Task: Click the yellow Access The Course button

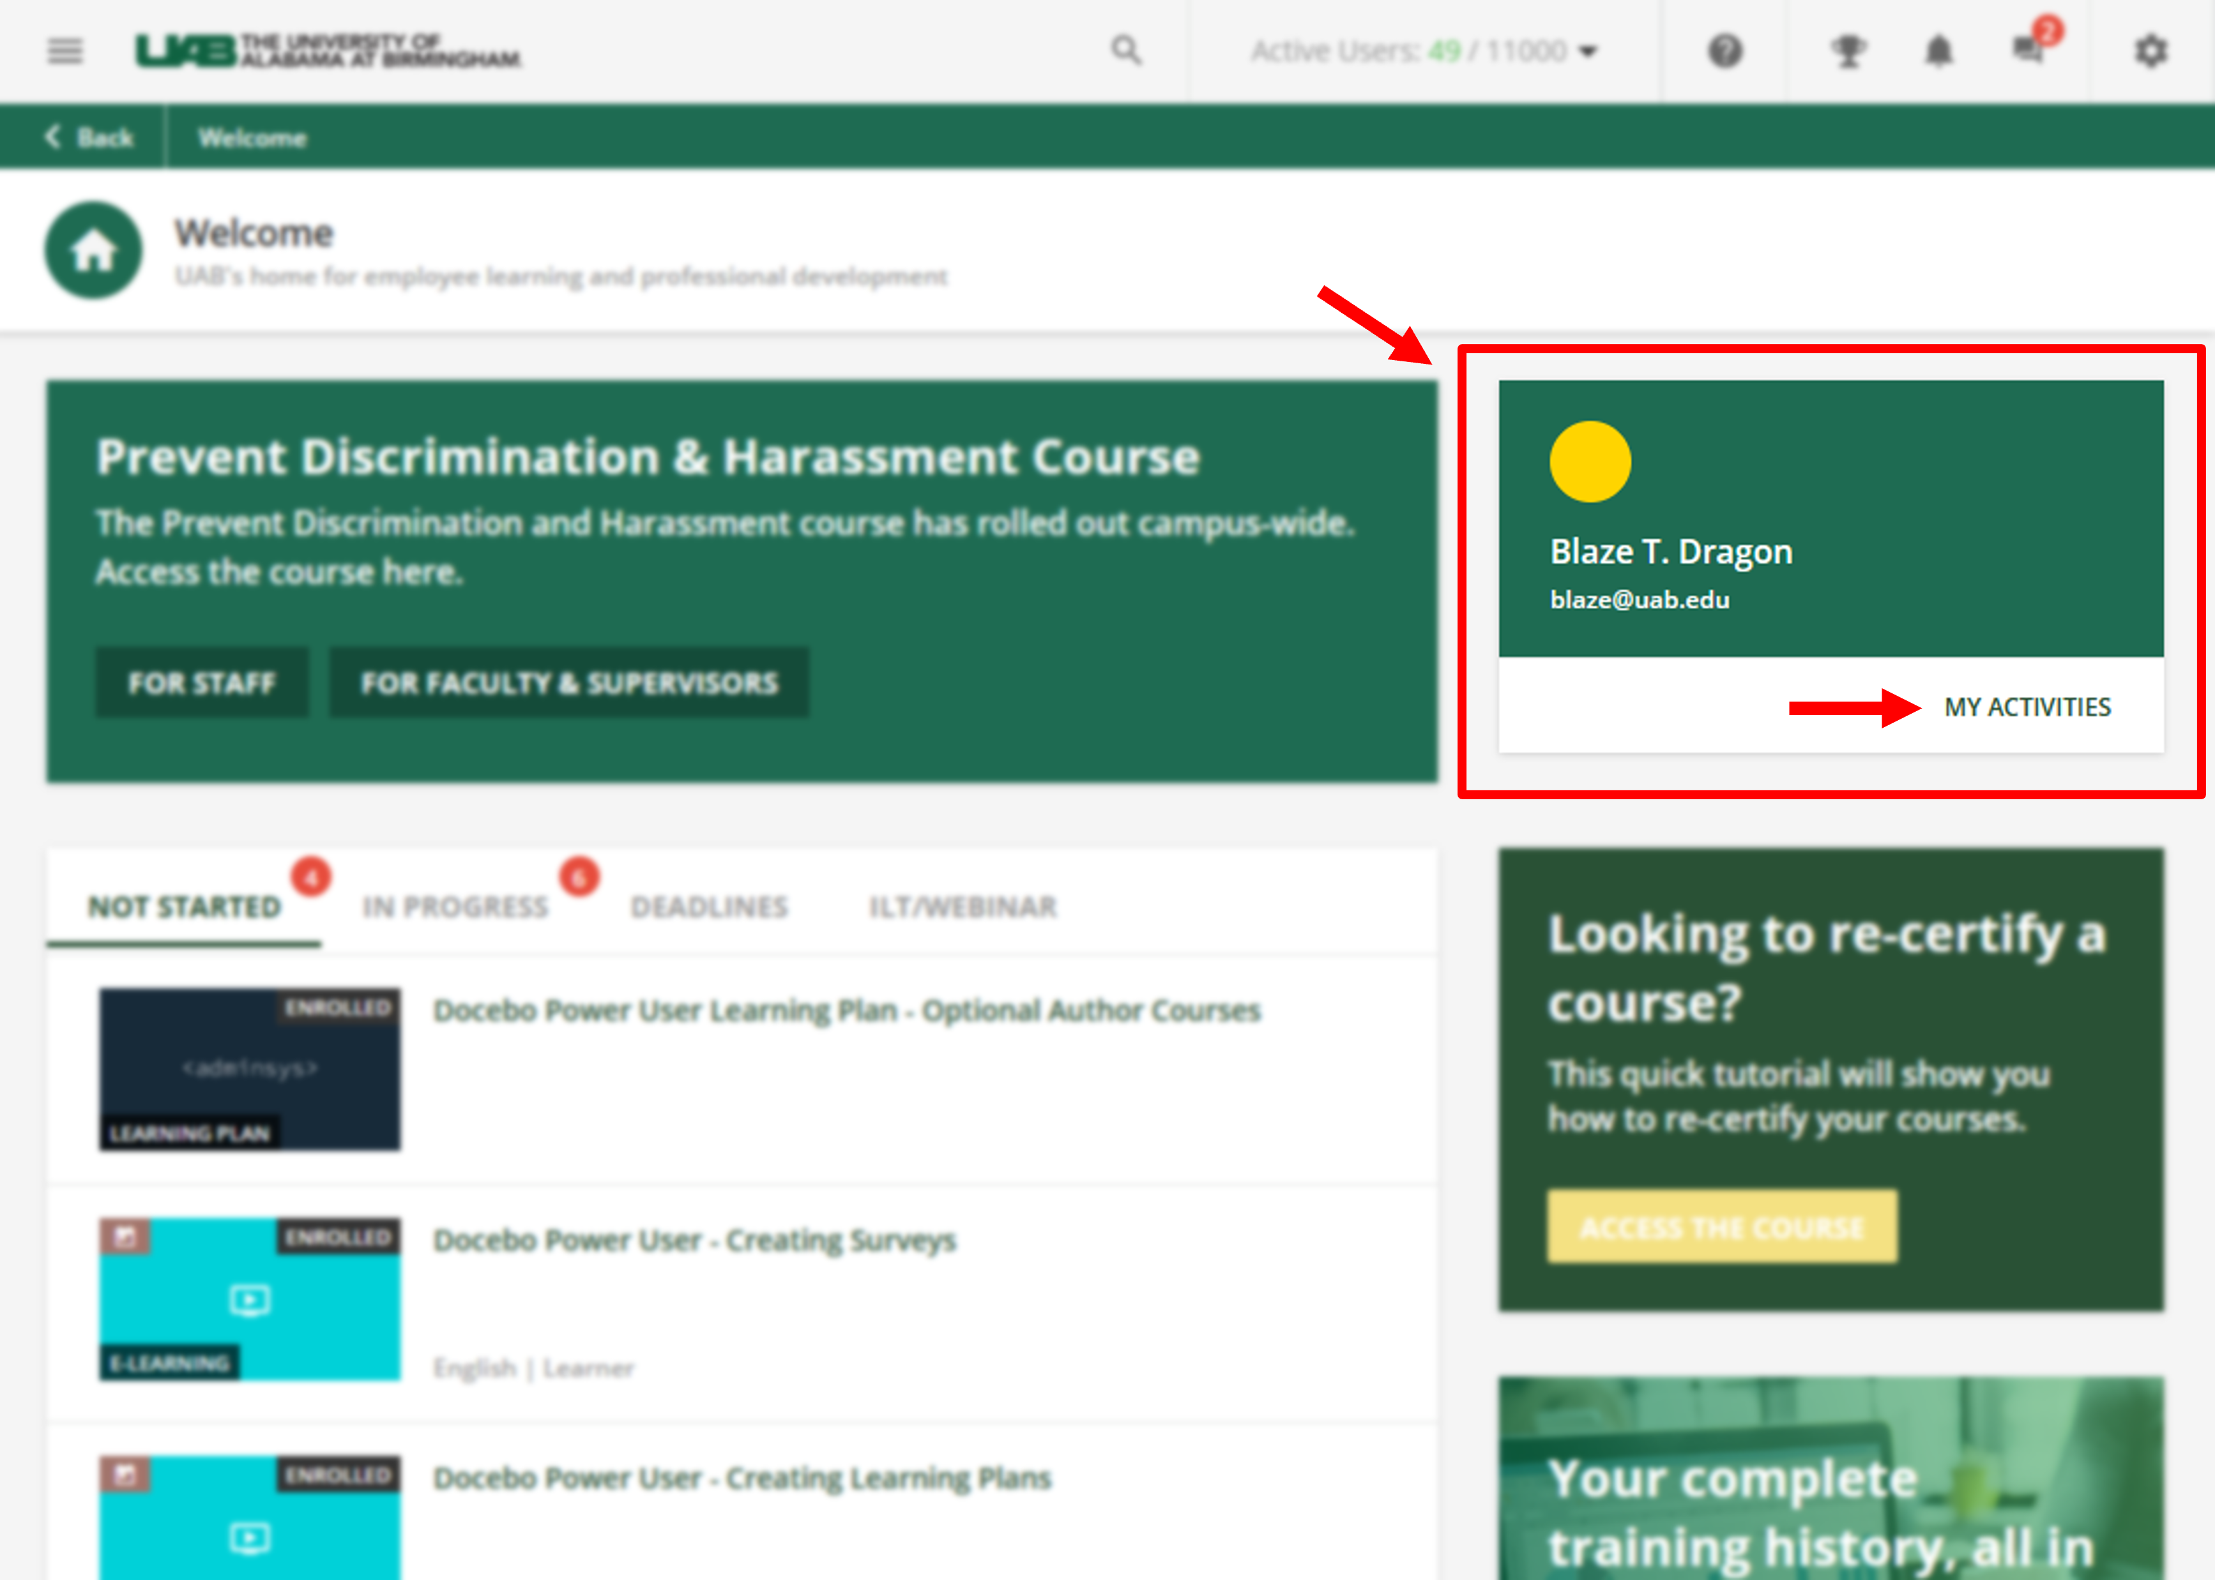Action: point(1721,1227)
